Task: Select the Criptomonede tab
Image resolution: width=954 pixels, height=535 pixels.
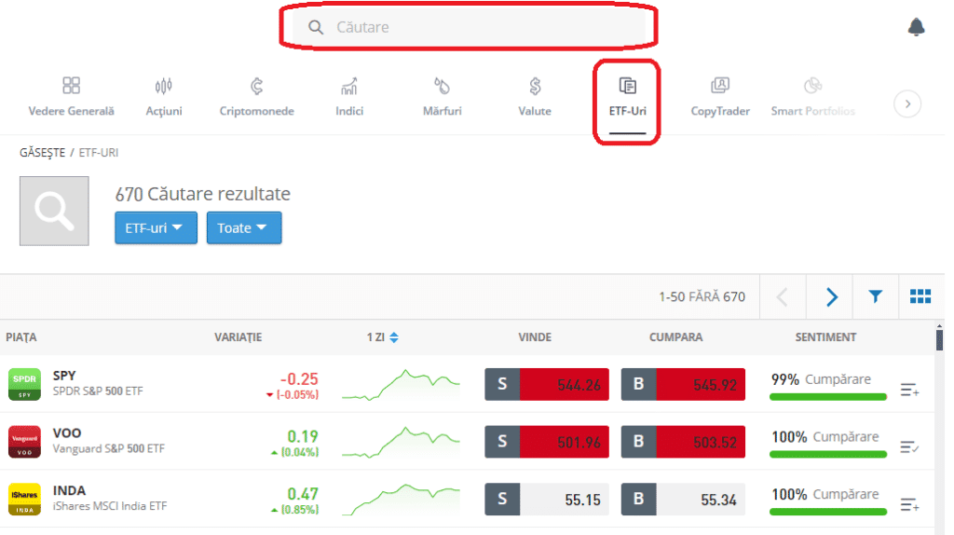Action: point(256,97)
